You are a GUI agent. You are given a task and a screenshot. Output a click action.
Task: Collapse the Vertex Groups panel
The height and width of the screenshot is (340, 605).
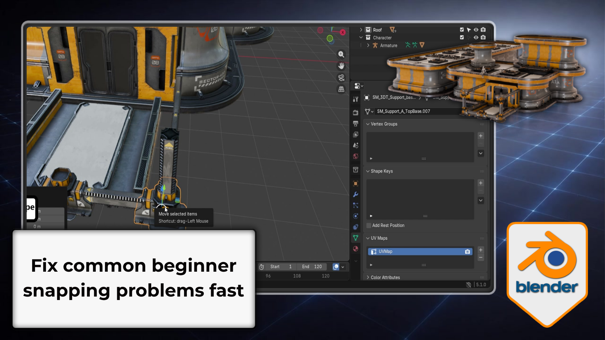pyautogui.click(x=368, y=124)
